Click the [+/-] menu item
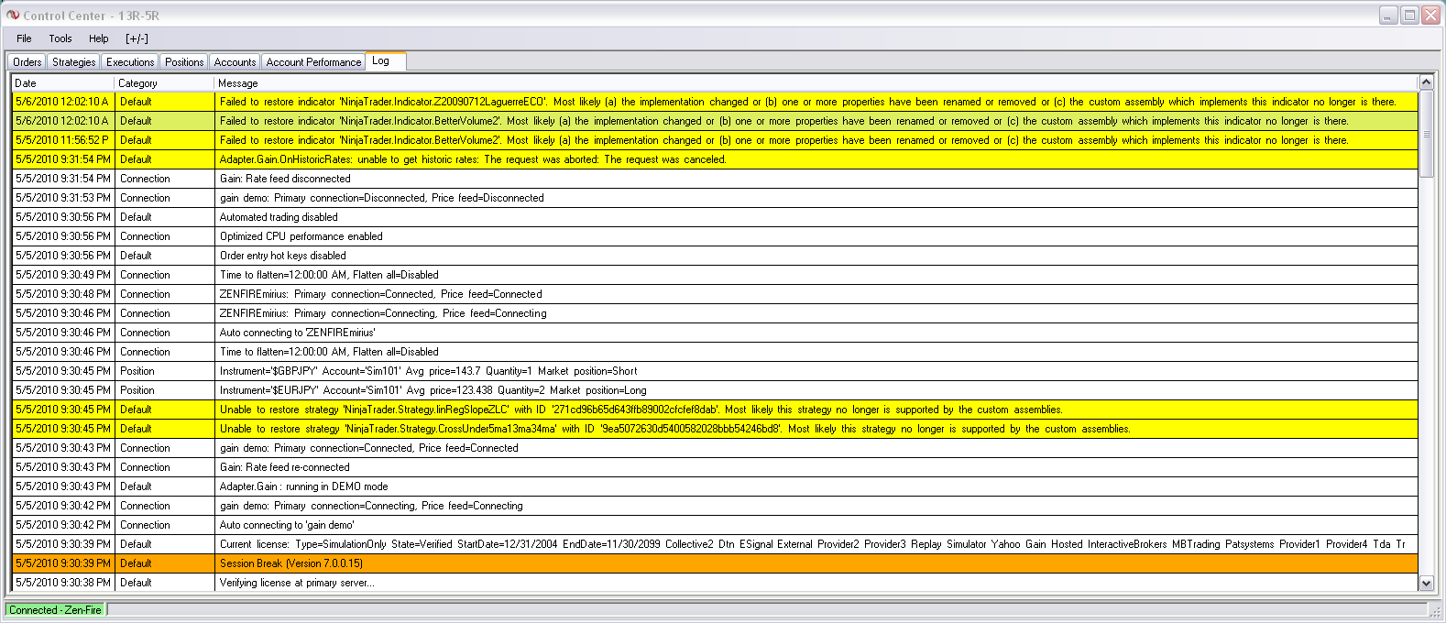 pos(137,38)
